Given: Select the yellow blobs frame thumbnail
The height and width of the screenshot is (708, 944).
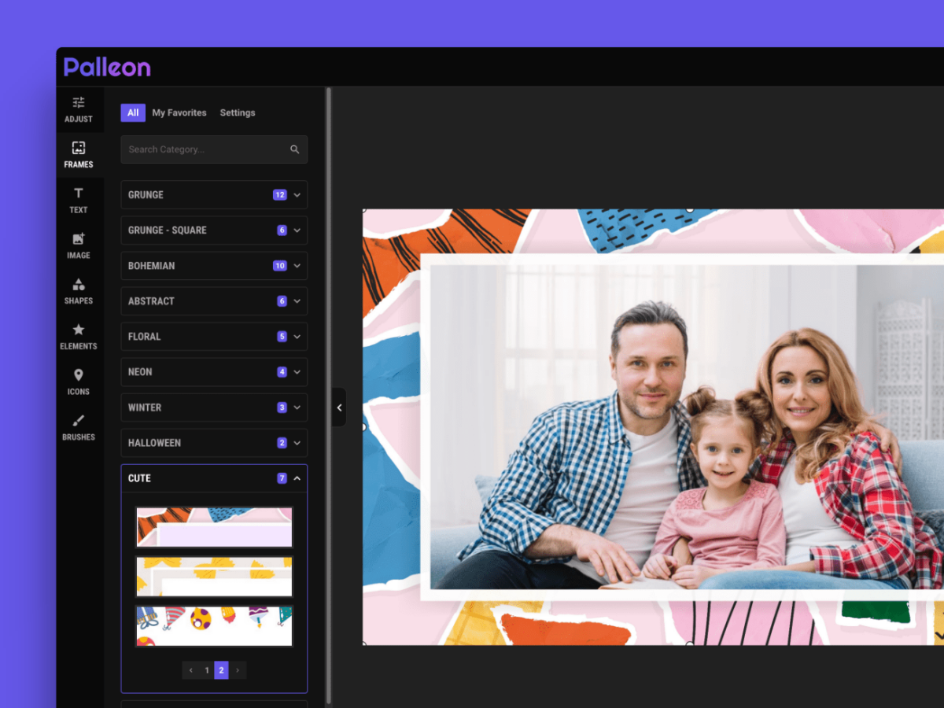Looking at the screenshot, I should click(x=214, y=577).
